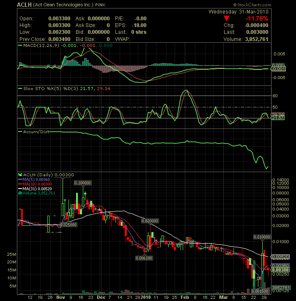The width and height of the screenshot is (296, 301).
Task: Click the 0.020000 price annotation
Action: [150, 221]
